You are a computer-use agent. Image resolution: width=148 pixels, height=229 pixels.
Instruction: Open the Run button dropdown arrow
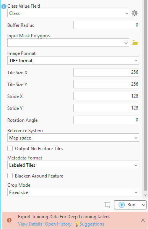pyautogui.click(x=143, y=205)
